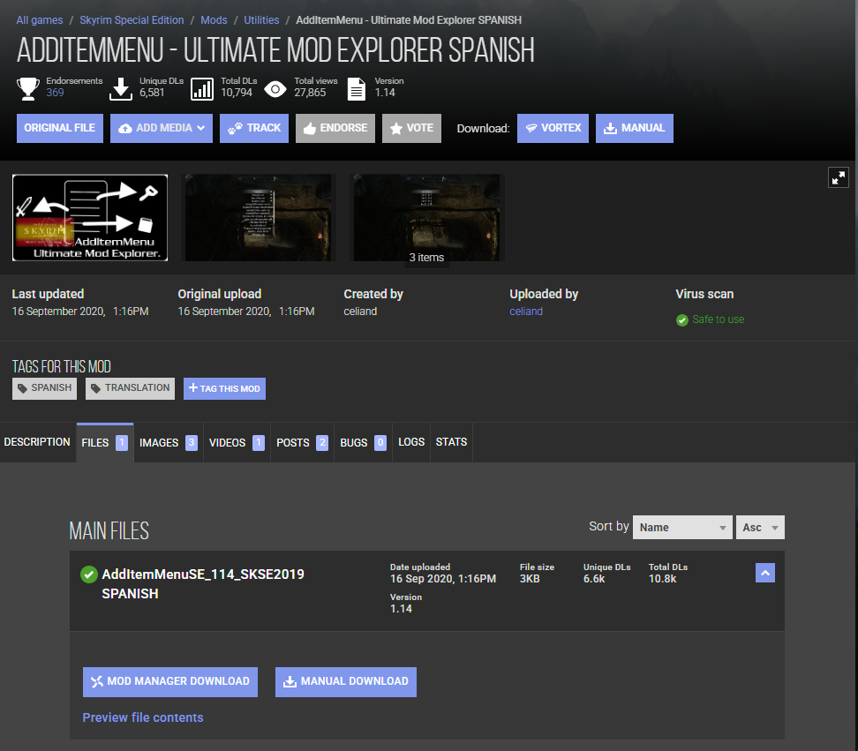Go to All games breadcrumb
This screenshot has height=751, width=858.
click(x=40, y=20)
